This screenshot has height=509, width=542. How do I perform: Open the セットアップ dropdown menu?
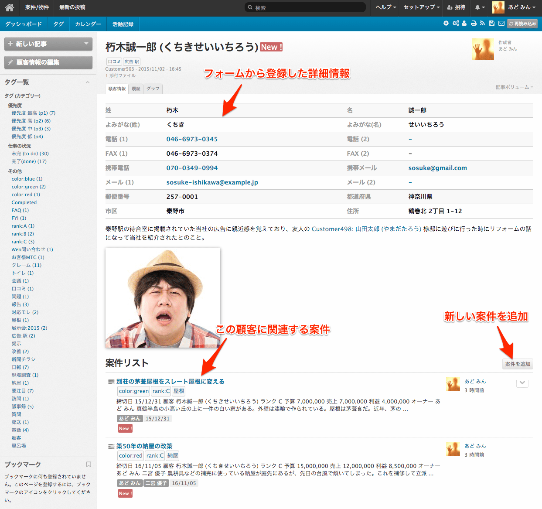pyautogui.click(x=421, y=7)
